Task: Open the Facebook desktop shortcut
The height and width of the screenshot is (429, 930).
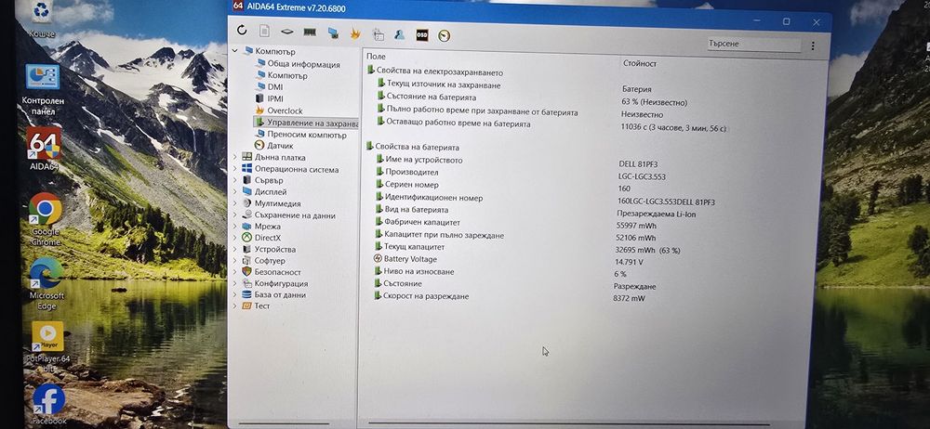Action: (48, 404)
